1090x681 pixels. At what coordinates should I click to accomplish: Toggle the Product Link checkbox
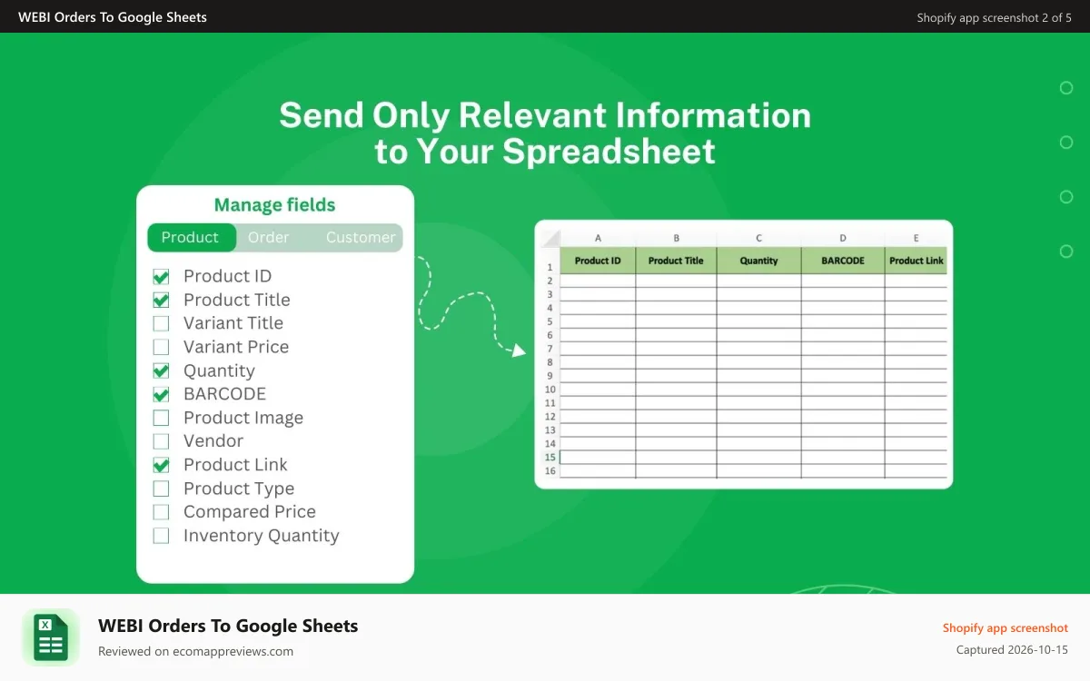pos(161,465)
